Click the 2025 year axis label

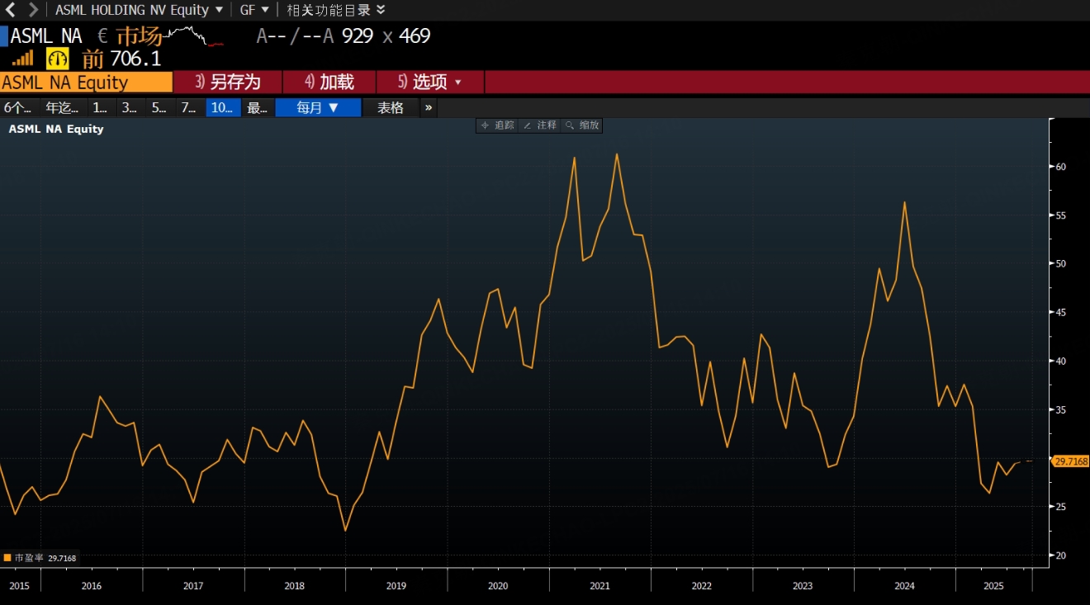993,585
